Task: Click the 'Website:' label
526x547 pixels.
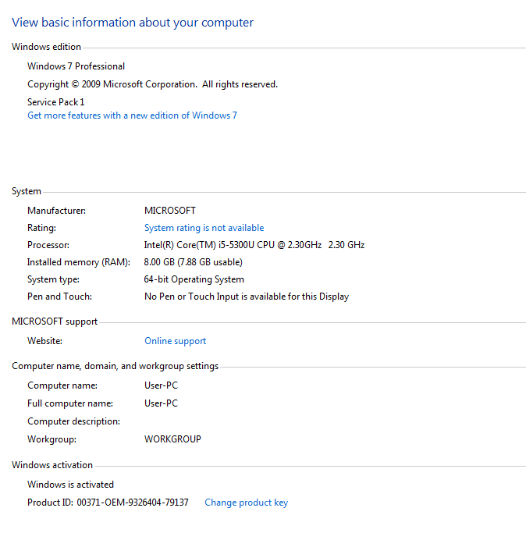Action: coord(45,341)
